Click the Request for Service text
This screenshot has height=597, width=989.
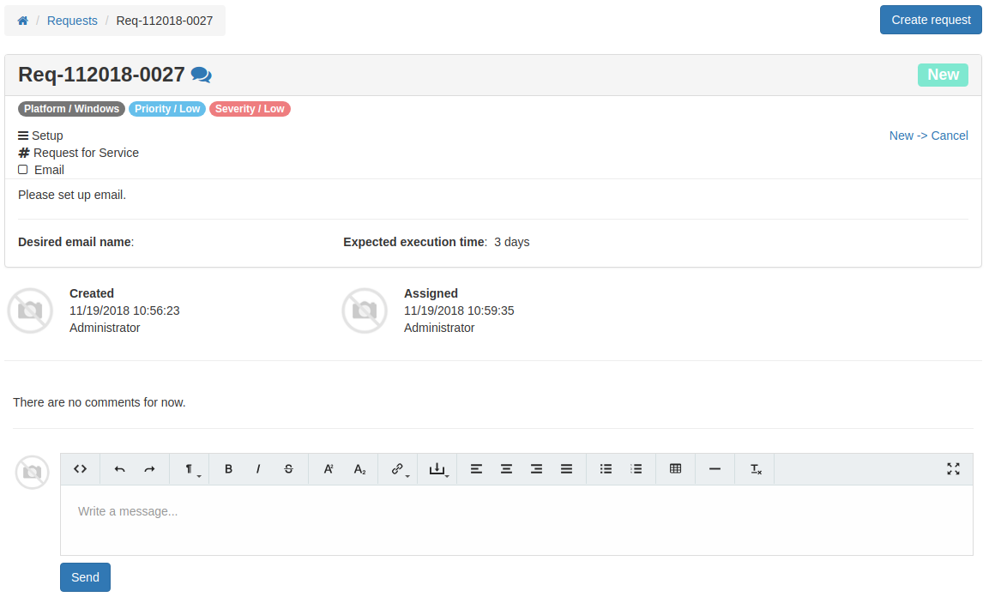(86, 153)
